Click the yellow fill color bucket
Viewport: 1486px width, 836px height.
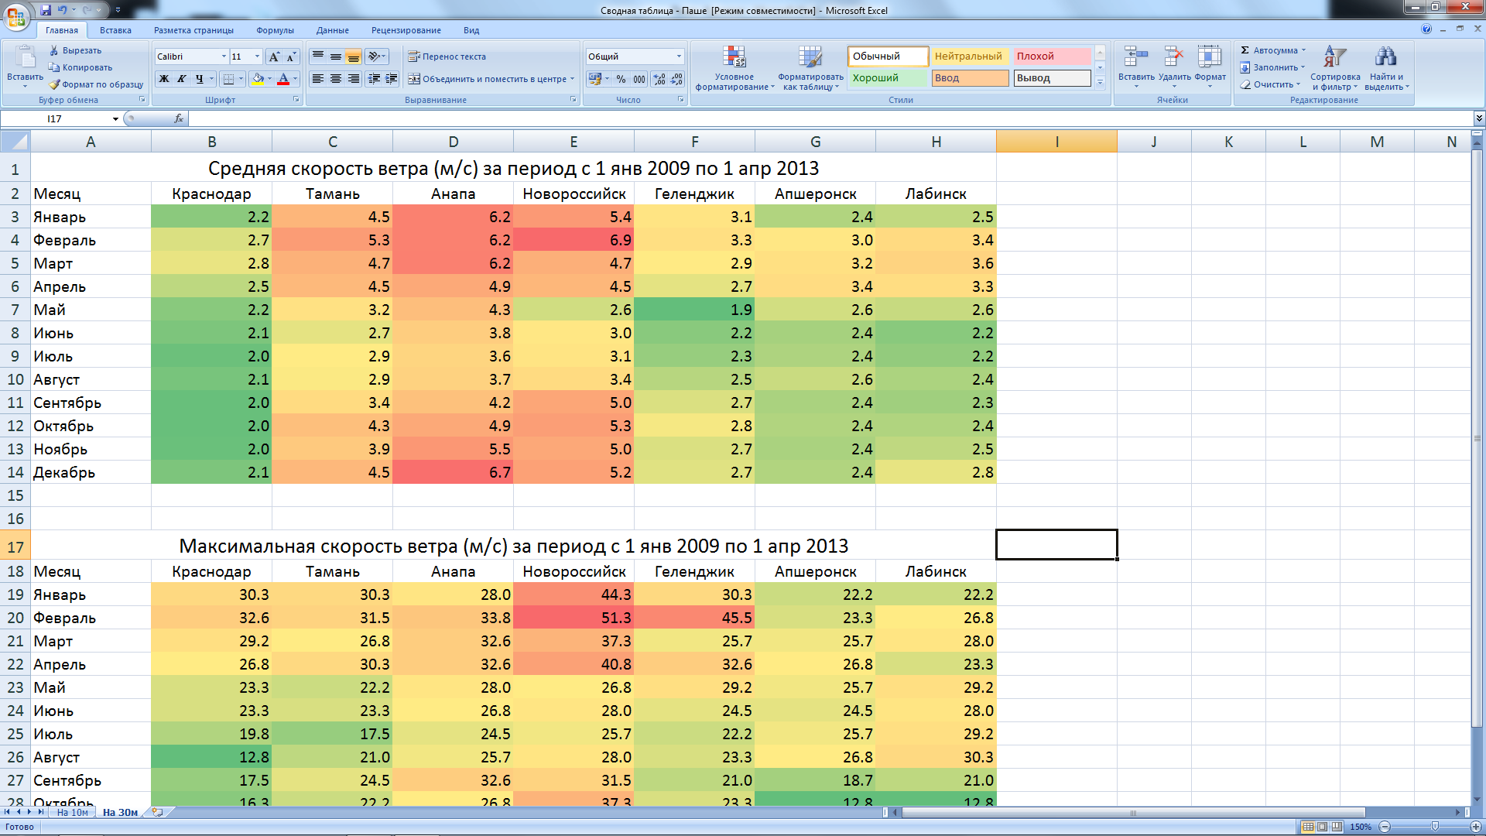(258, 79)
